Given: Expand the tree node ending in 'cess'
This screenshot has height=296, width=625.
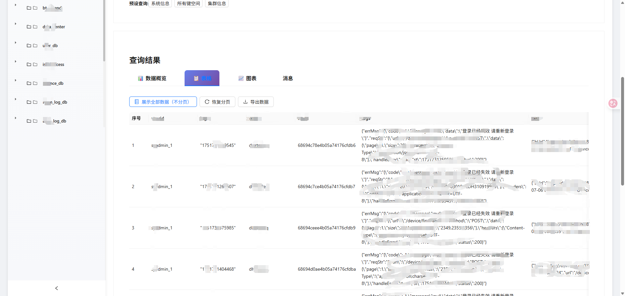Looking at the screenshot, I should 15,61.
